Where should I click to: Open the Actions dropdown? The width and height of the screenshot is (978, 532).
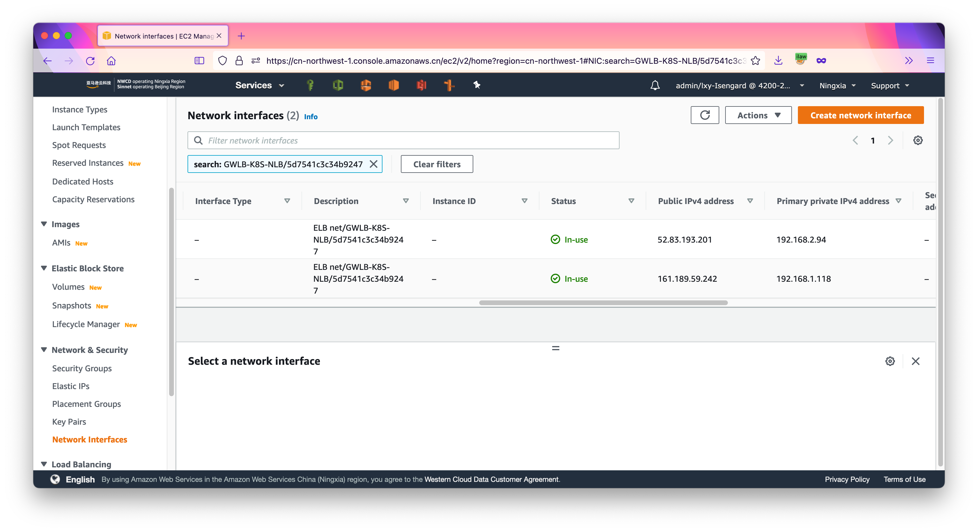[758, 115]
